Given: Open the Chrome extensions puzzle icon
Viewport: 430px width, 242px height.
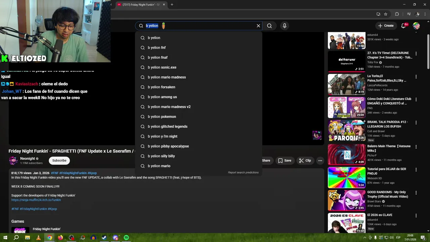Looking at the screenshot, I should (x=397, y=14).
